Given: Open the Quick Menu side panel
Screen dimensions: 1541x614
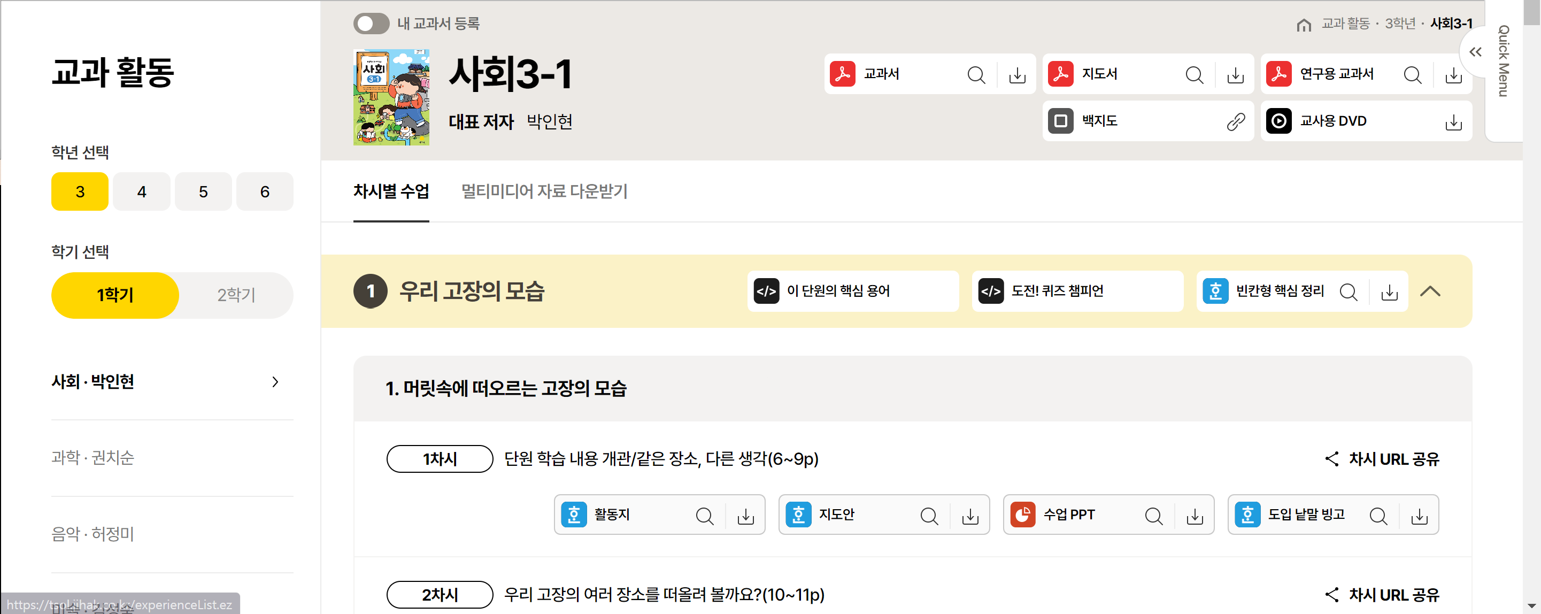Looking at the screenshot, I should 1504,61.
